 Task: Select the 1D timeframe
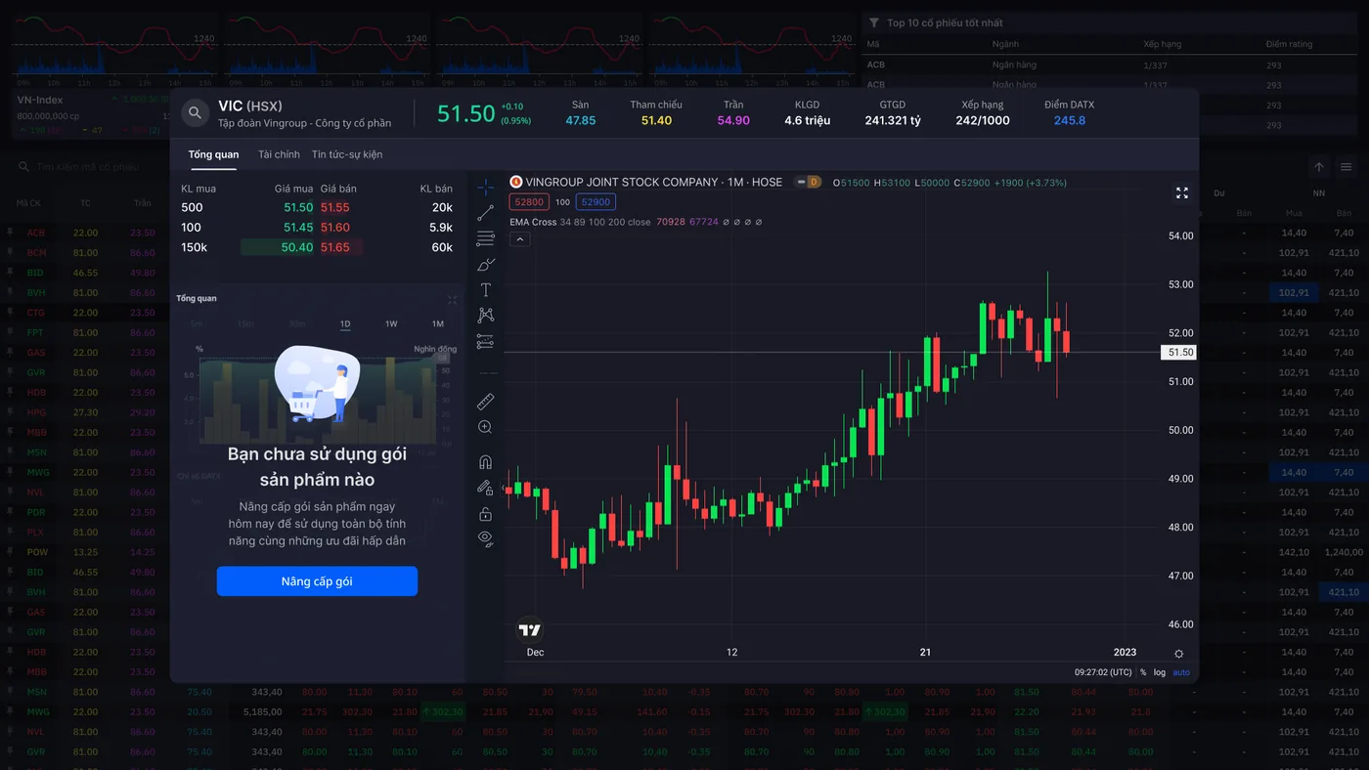[x=345, y=324]
